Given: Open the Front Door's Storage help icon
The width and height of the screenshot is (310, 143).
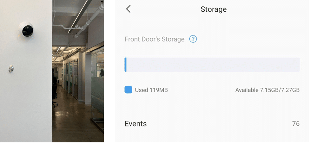Looking at the screenshot, I should click(193, 39).
